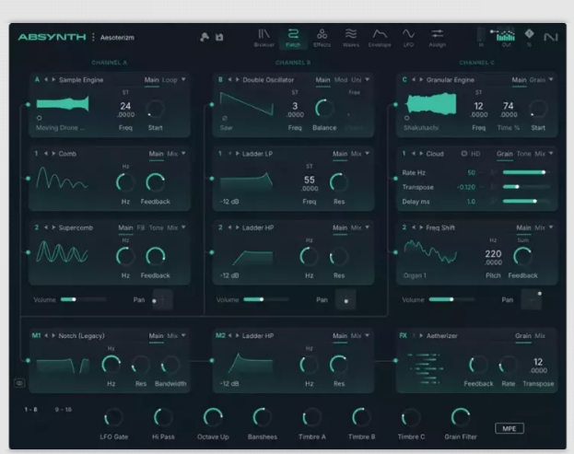The height and width of the screenshot is (454, 574).
Task: Open the three-dot menu next to Absynth logo
Action: pos(93,37)
